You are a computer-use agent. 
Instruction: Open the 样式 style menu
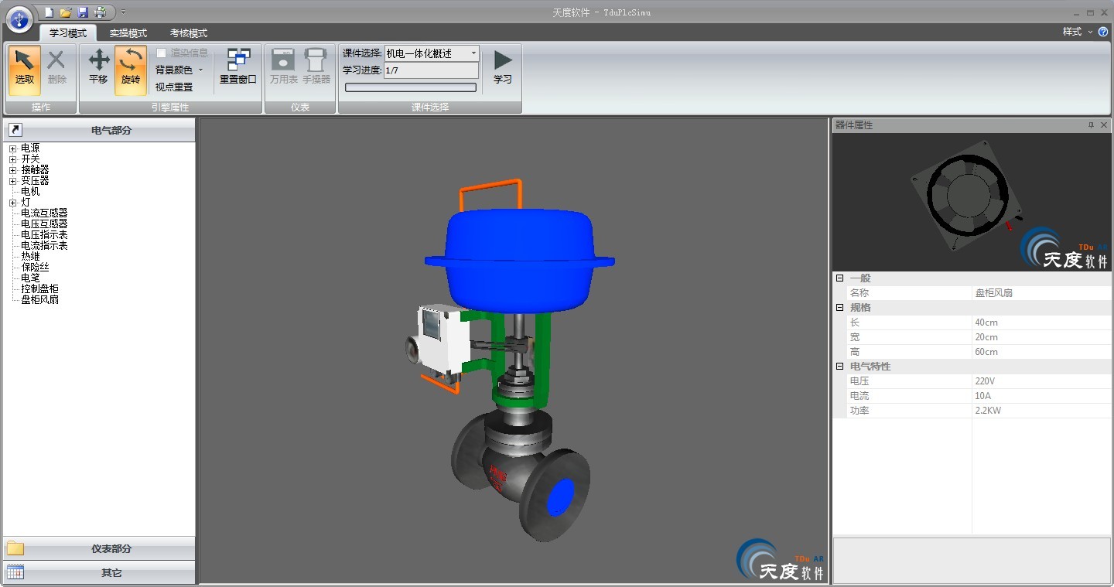click(x=1078, y=32)
